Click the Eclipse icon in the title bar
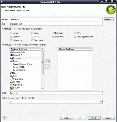This screenshot has width=117, height=122. point(2,2)
